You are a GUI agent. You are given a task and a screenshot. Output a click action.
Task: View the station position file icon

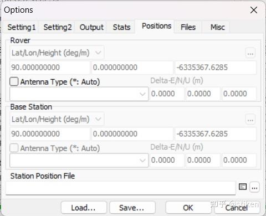tap(243, 187)
